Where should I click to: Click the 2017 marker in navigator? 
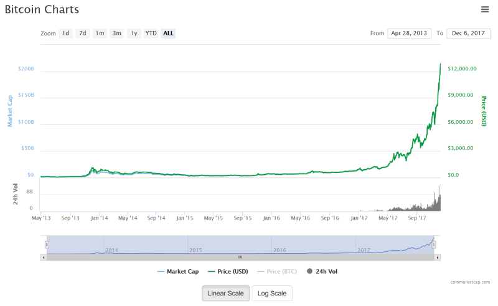point(364,250)
